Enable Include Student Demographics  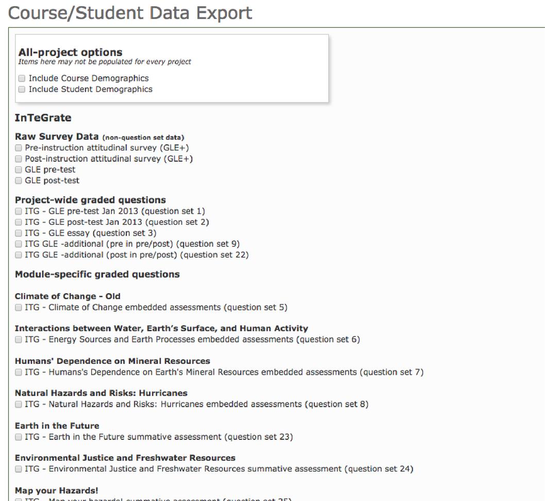tap(21, 89)
